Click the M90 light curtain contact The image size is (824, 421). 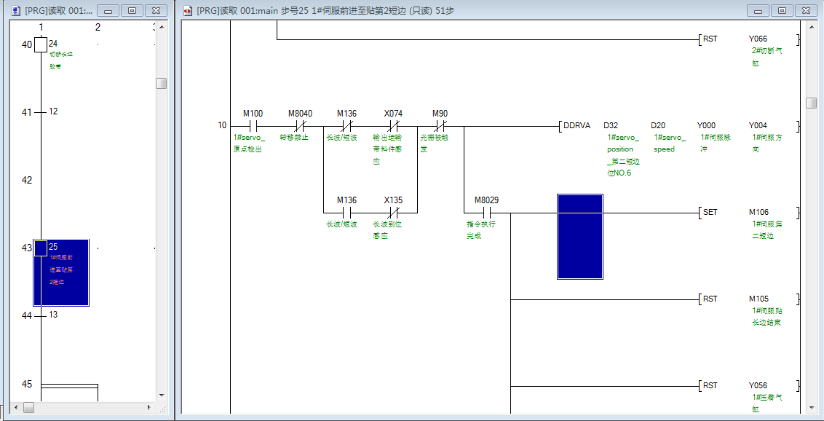pos(440,125)
